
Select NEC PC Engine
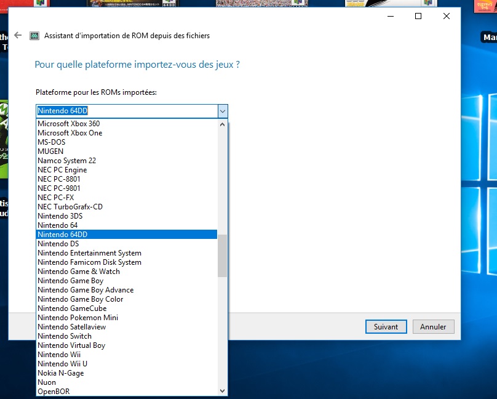pos(127,170)
